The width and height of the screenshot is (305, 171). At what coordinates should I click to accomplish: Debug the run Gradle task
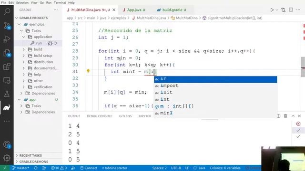(x=50, y=43)
